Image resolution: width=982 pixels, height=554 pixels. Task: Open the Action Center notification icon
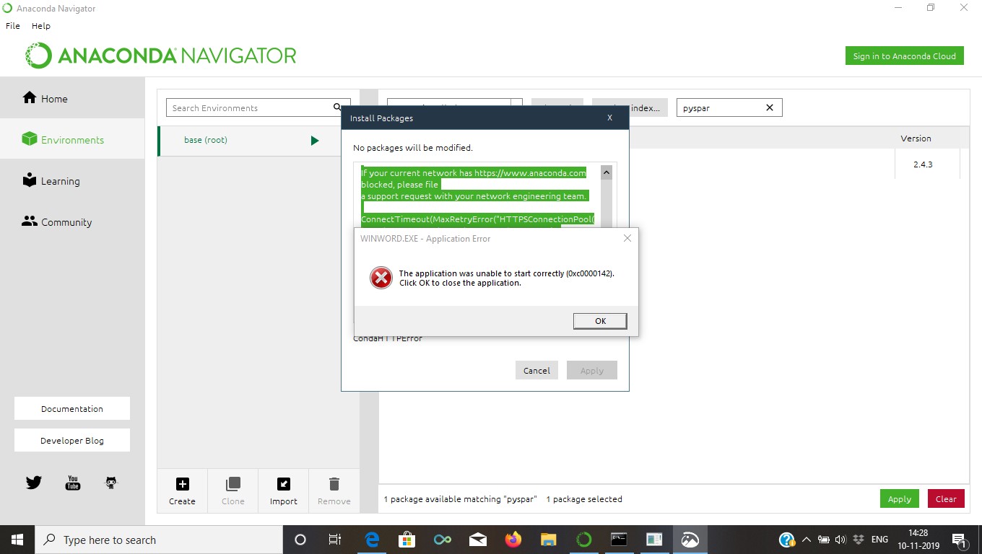pyautogui.click(x=960, y=540)
